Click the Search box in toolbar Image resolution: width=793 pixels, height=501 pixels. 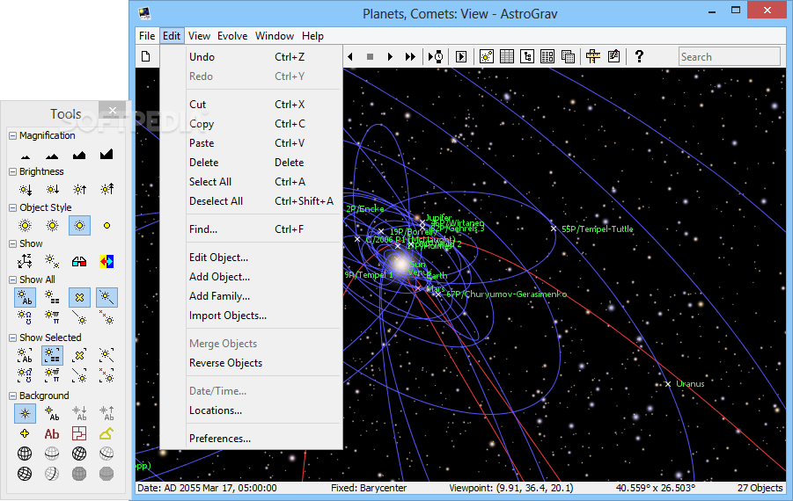point(730,56)
